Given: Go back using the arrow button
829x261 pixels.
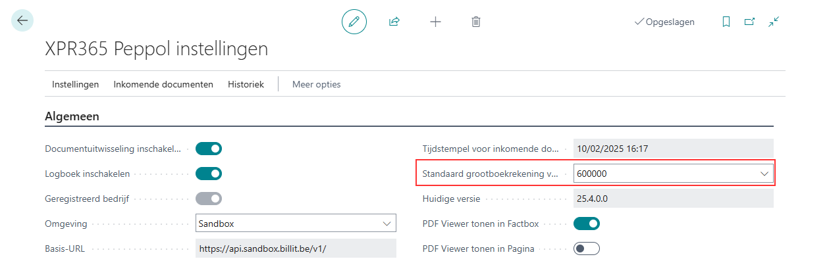Looking at the screenshot, I should (22, 21).
